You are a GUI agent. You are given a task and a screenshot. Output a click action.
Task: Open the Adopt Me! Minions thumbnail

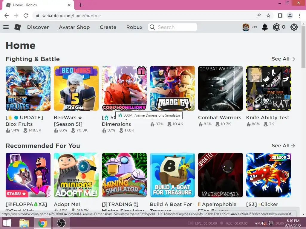(76, 175)
